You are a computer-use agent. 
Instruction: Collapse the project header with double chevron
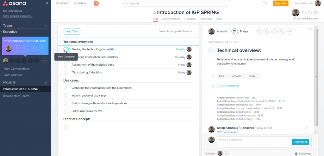(54, 20)
